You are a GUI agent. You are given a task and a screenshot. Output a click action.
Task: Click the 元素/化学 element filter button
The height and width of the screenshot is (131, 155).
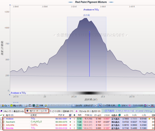point(109,105)
